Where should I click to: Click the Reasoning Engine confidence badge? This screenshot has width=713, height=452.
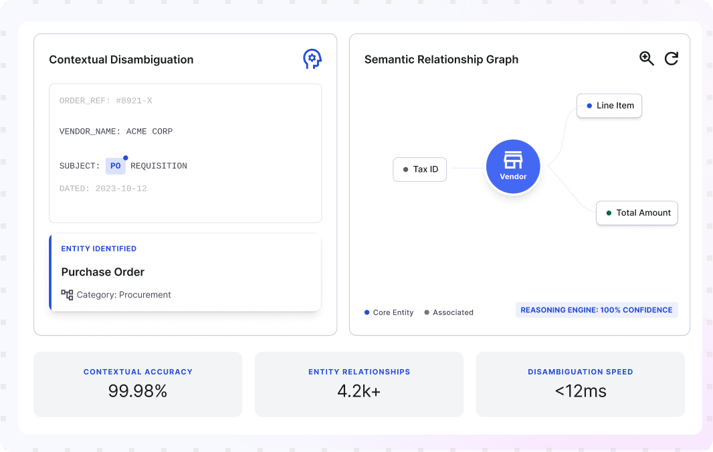point(597,310)
